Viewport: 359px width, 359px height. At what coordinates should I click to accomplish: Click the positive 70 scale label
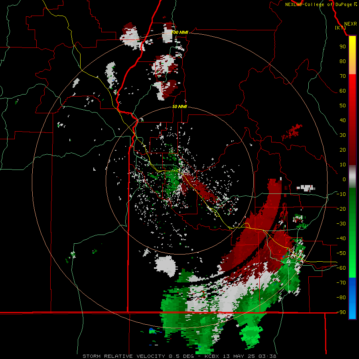pyautogui.click(x=343, y=76)
